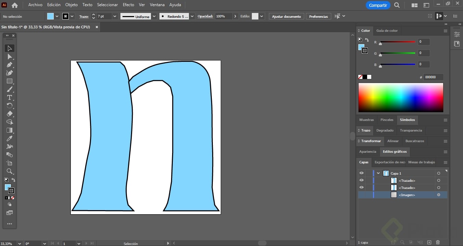Select the Pen tool
This screenshot has height=246, width=463.
coord(10,65)
